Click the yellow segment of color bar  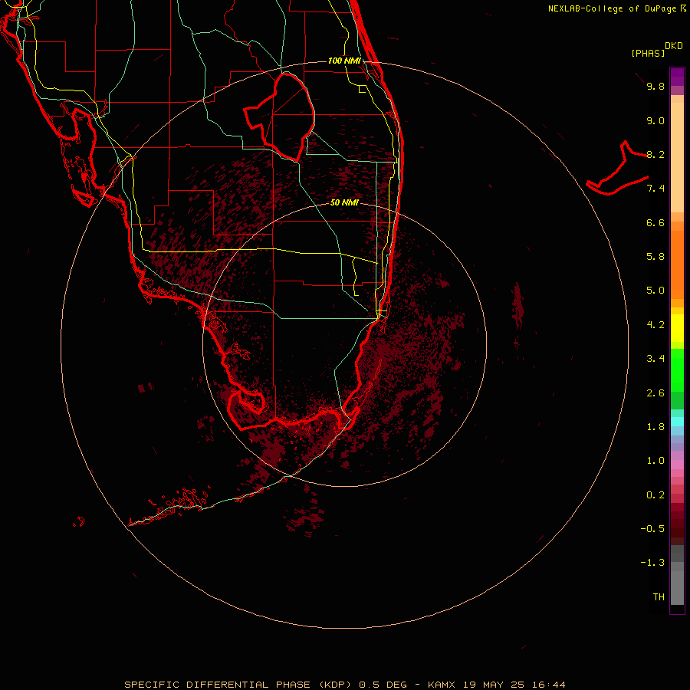coord(677,328)
